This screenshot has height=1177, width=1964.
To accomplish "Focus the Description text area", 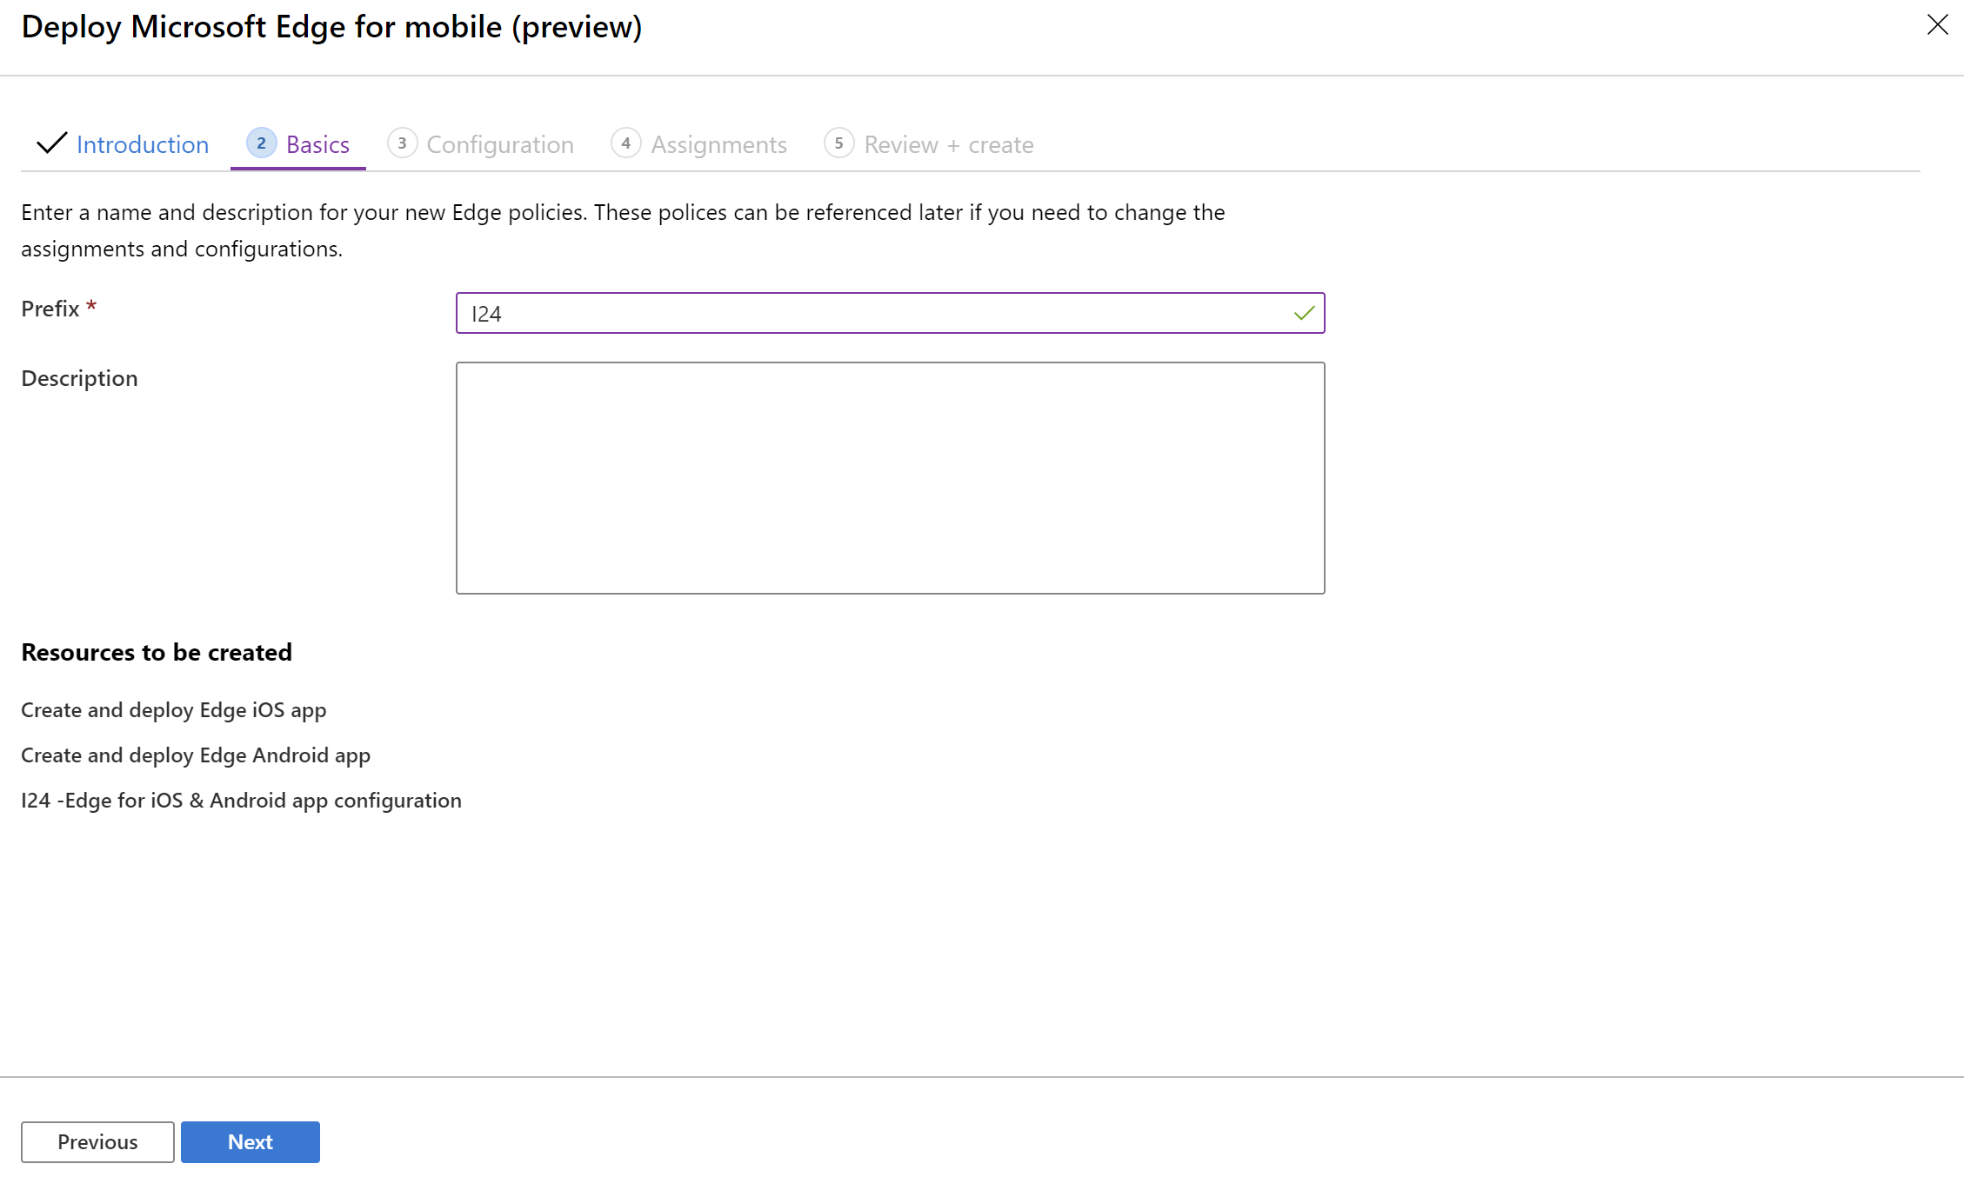I will tap(890, 478).
